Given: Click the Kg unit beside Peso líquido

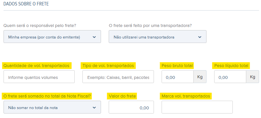Looking at the screenshot, I should [253, 77].
